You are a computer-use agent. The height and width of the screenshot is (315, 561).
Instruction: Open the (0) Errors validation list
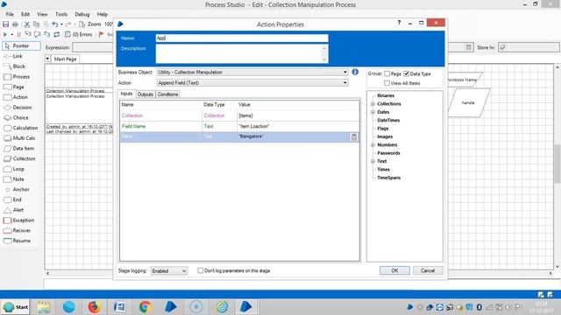[78, 34]
